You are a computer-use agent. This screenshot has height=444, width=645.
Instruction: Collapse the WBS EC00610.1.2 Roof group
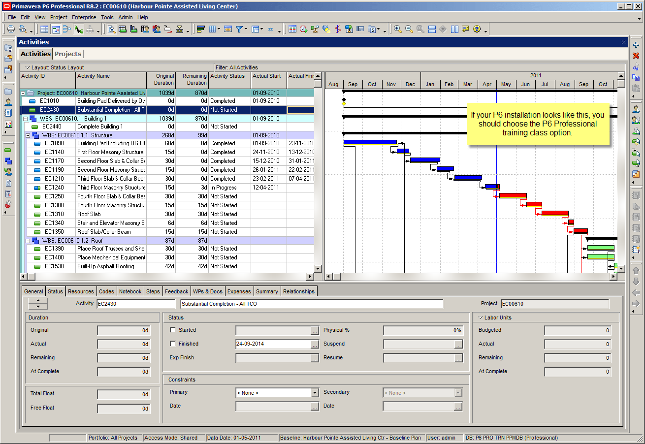click(x=28, y=241)
